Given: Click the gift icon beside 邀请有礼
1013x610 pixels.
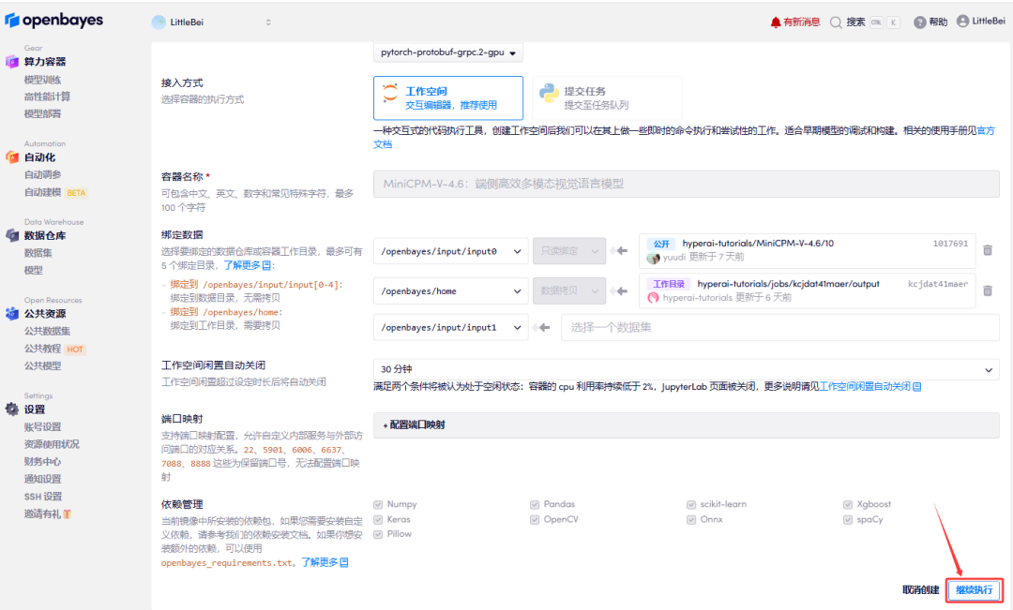Looking at the screenshot, I should coord(68,513).
